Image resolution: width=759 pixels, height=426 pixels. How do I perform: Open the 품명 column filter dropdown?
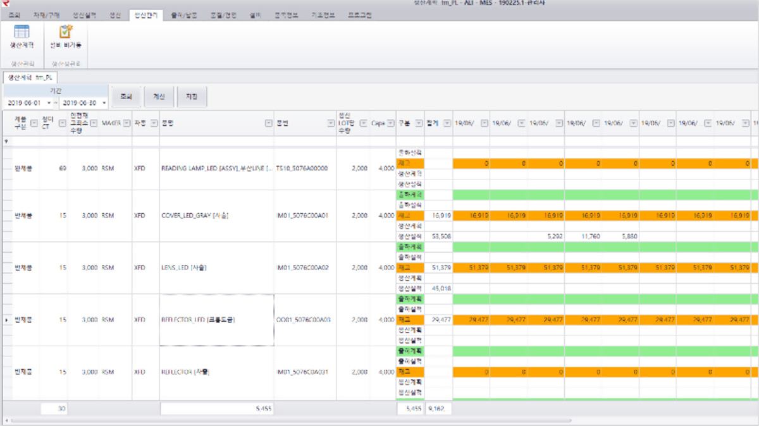pyautogui.click(x=268, y=123)
